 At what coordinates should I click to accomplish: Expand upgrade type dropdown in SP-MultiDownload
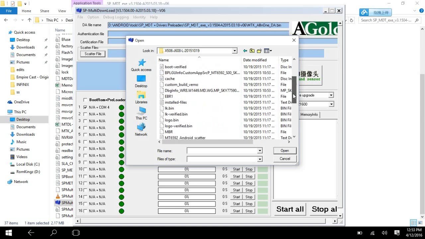331,95
